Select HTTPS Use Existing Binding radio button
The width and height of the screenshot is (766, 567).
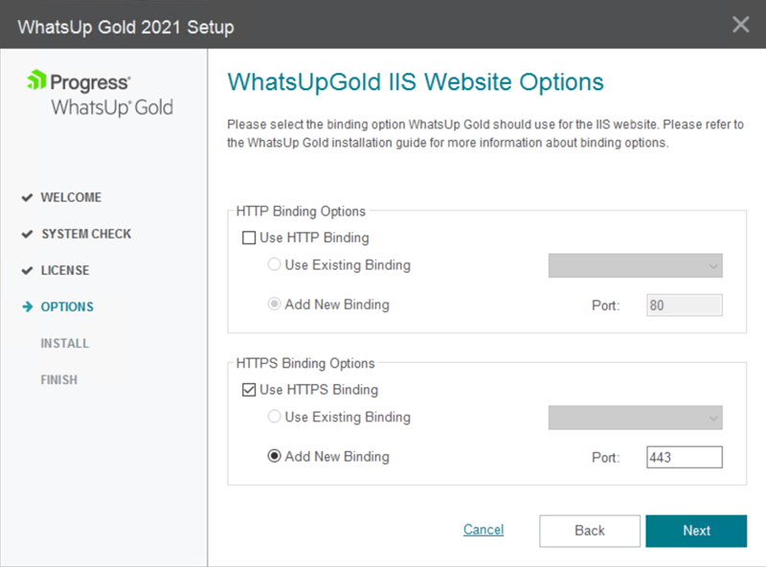[x=274, y=417]
